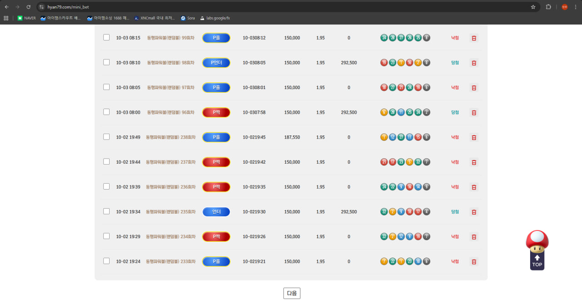Click the delete icon for round 99 row

point(474,38)
